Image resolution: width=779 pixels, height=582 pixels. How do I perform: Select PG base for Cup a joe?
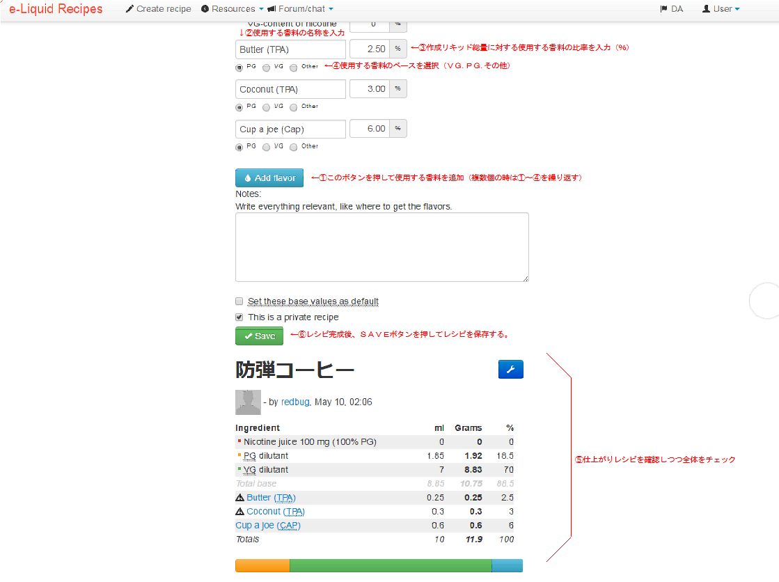(239, 147)
